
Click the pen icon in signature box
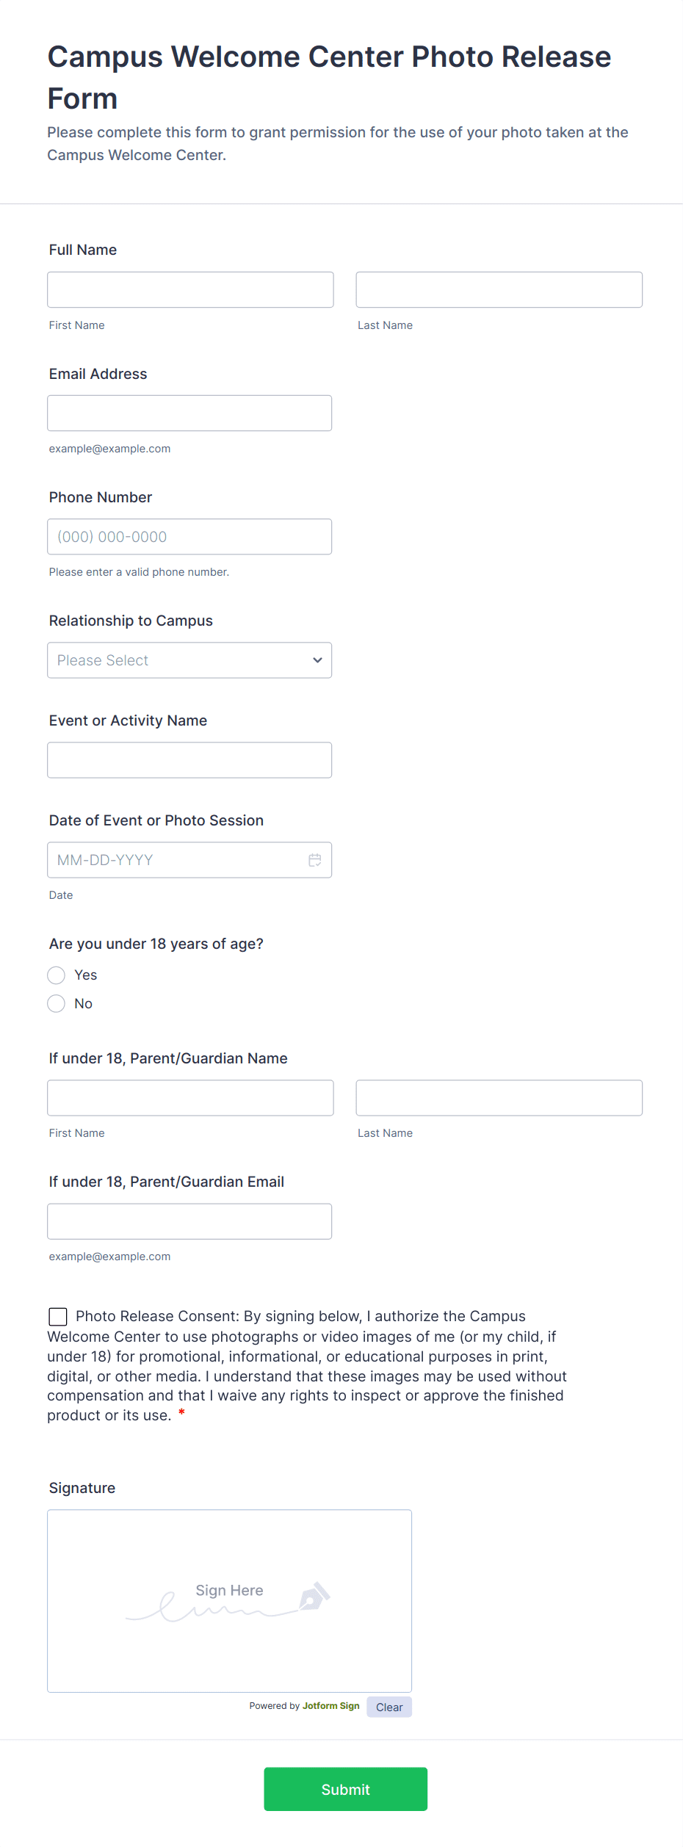[315, 1596]
